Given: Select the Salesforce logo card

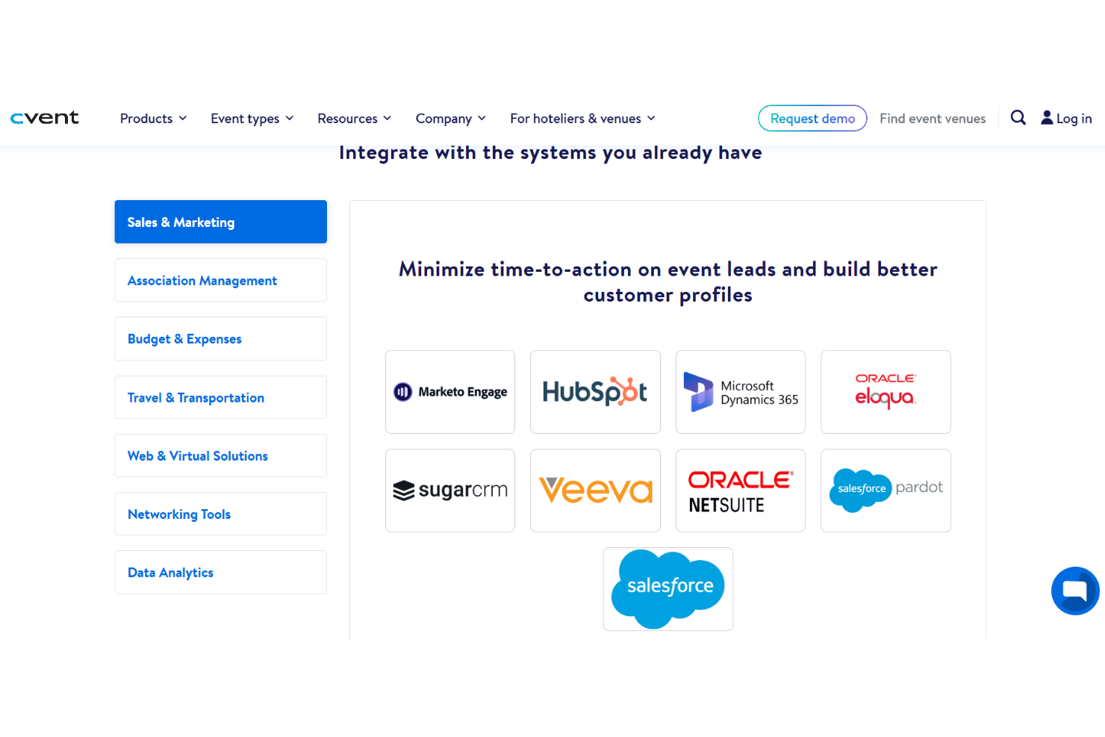Looking at the screenshot, I should 668,589.
